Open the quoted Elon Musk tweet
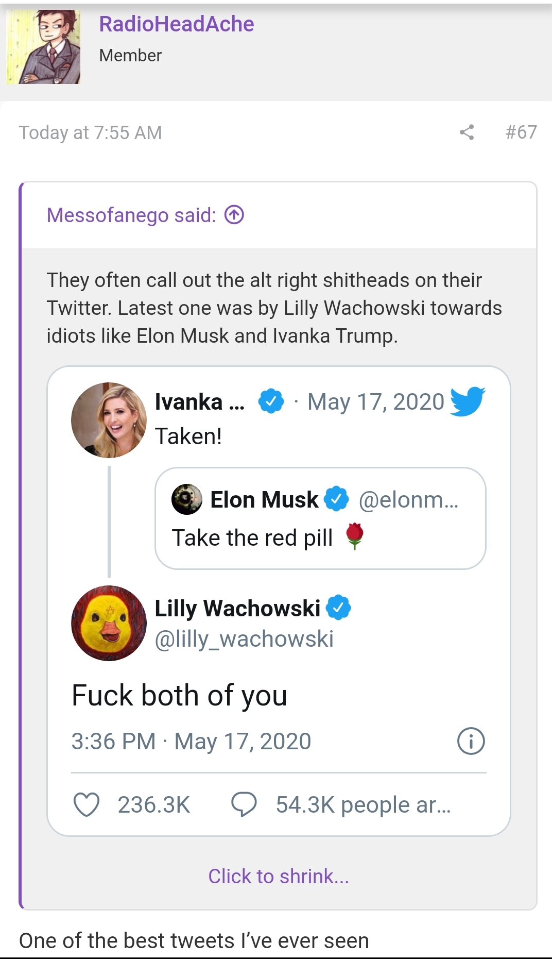 click(x=320, y=518)
